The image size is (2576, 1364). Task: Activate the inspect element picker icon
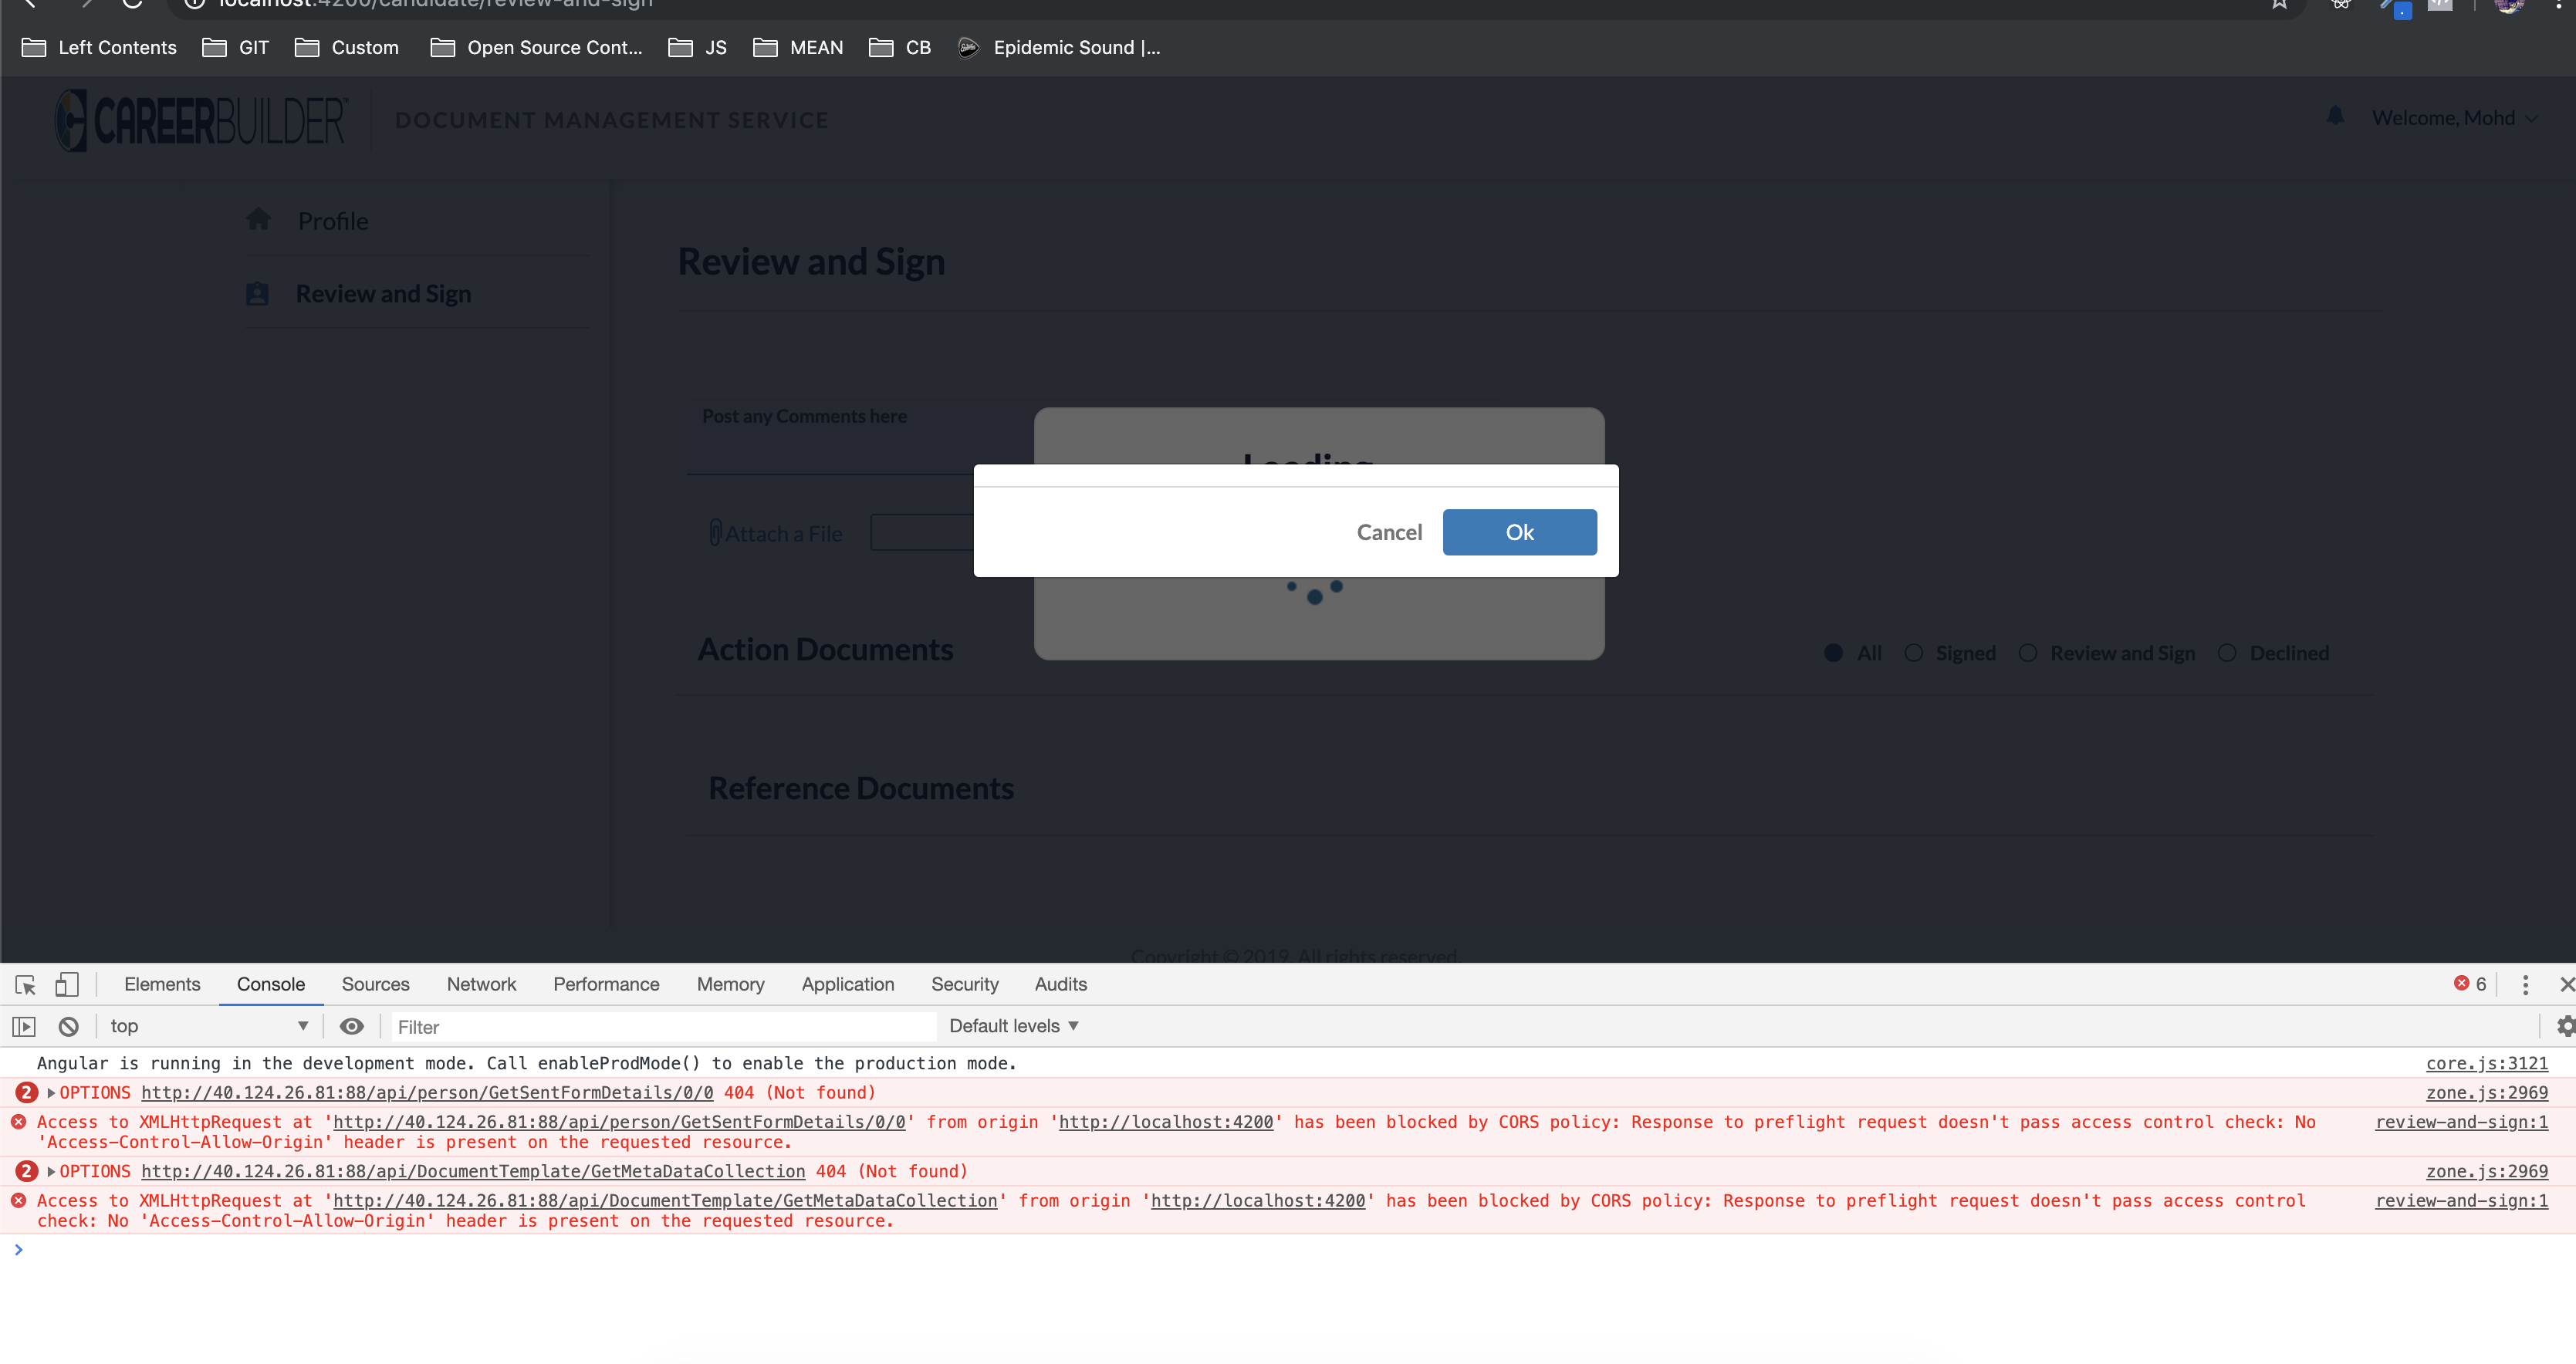click(26, 985)
